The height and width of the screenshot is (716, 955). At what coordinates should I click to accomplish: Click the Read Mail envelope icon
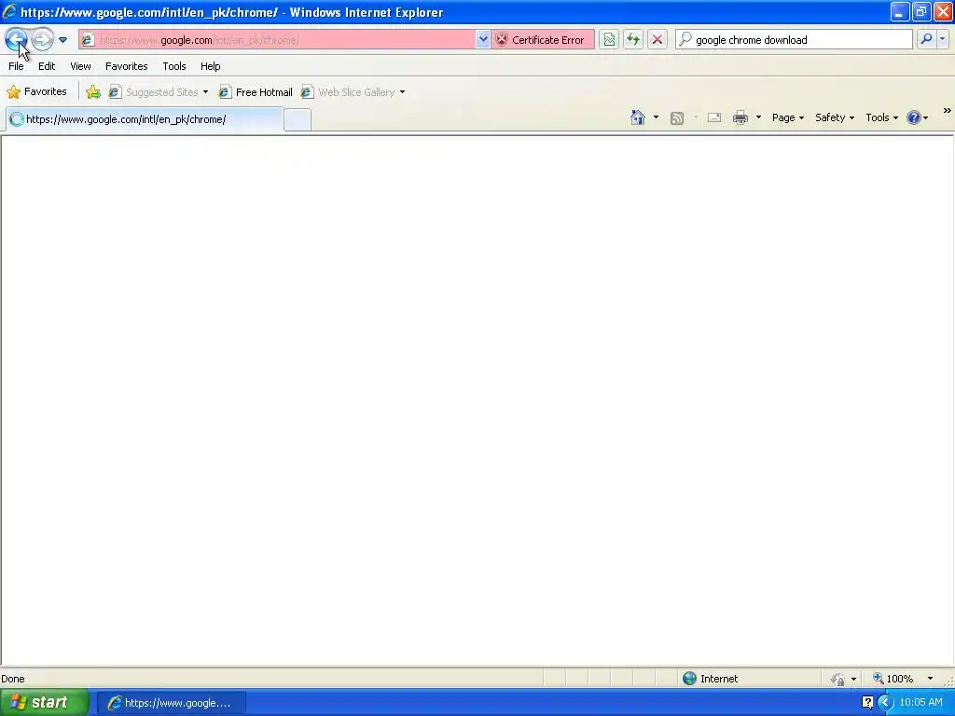click(x=714, y=117)
